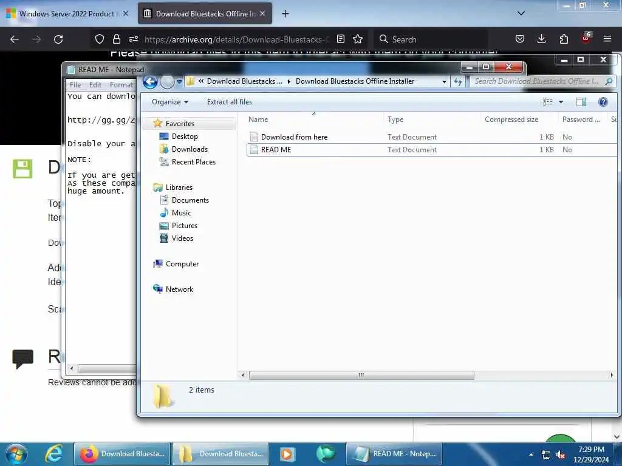The image size is (622, 466).
Task: Open Downloads in navigation pane
Action: point(190,149)
